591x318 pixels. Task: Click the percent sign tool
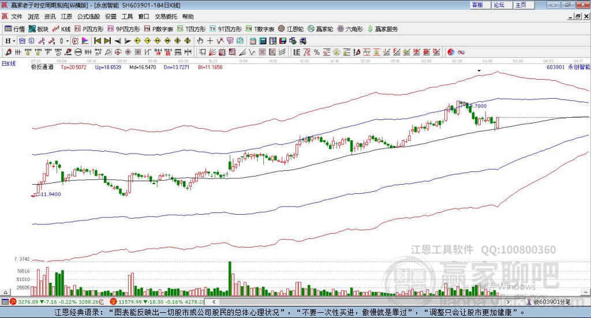tap(317, 52)
